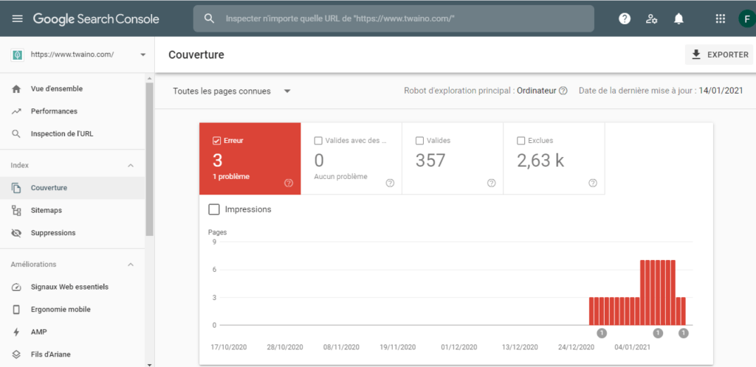Click help icon in Exclues card
Viewport: 756px width, 367px height.
click(593, 183)
